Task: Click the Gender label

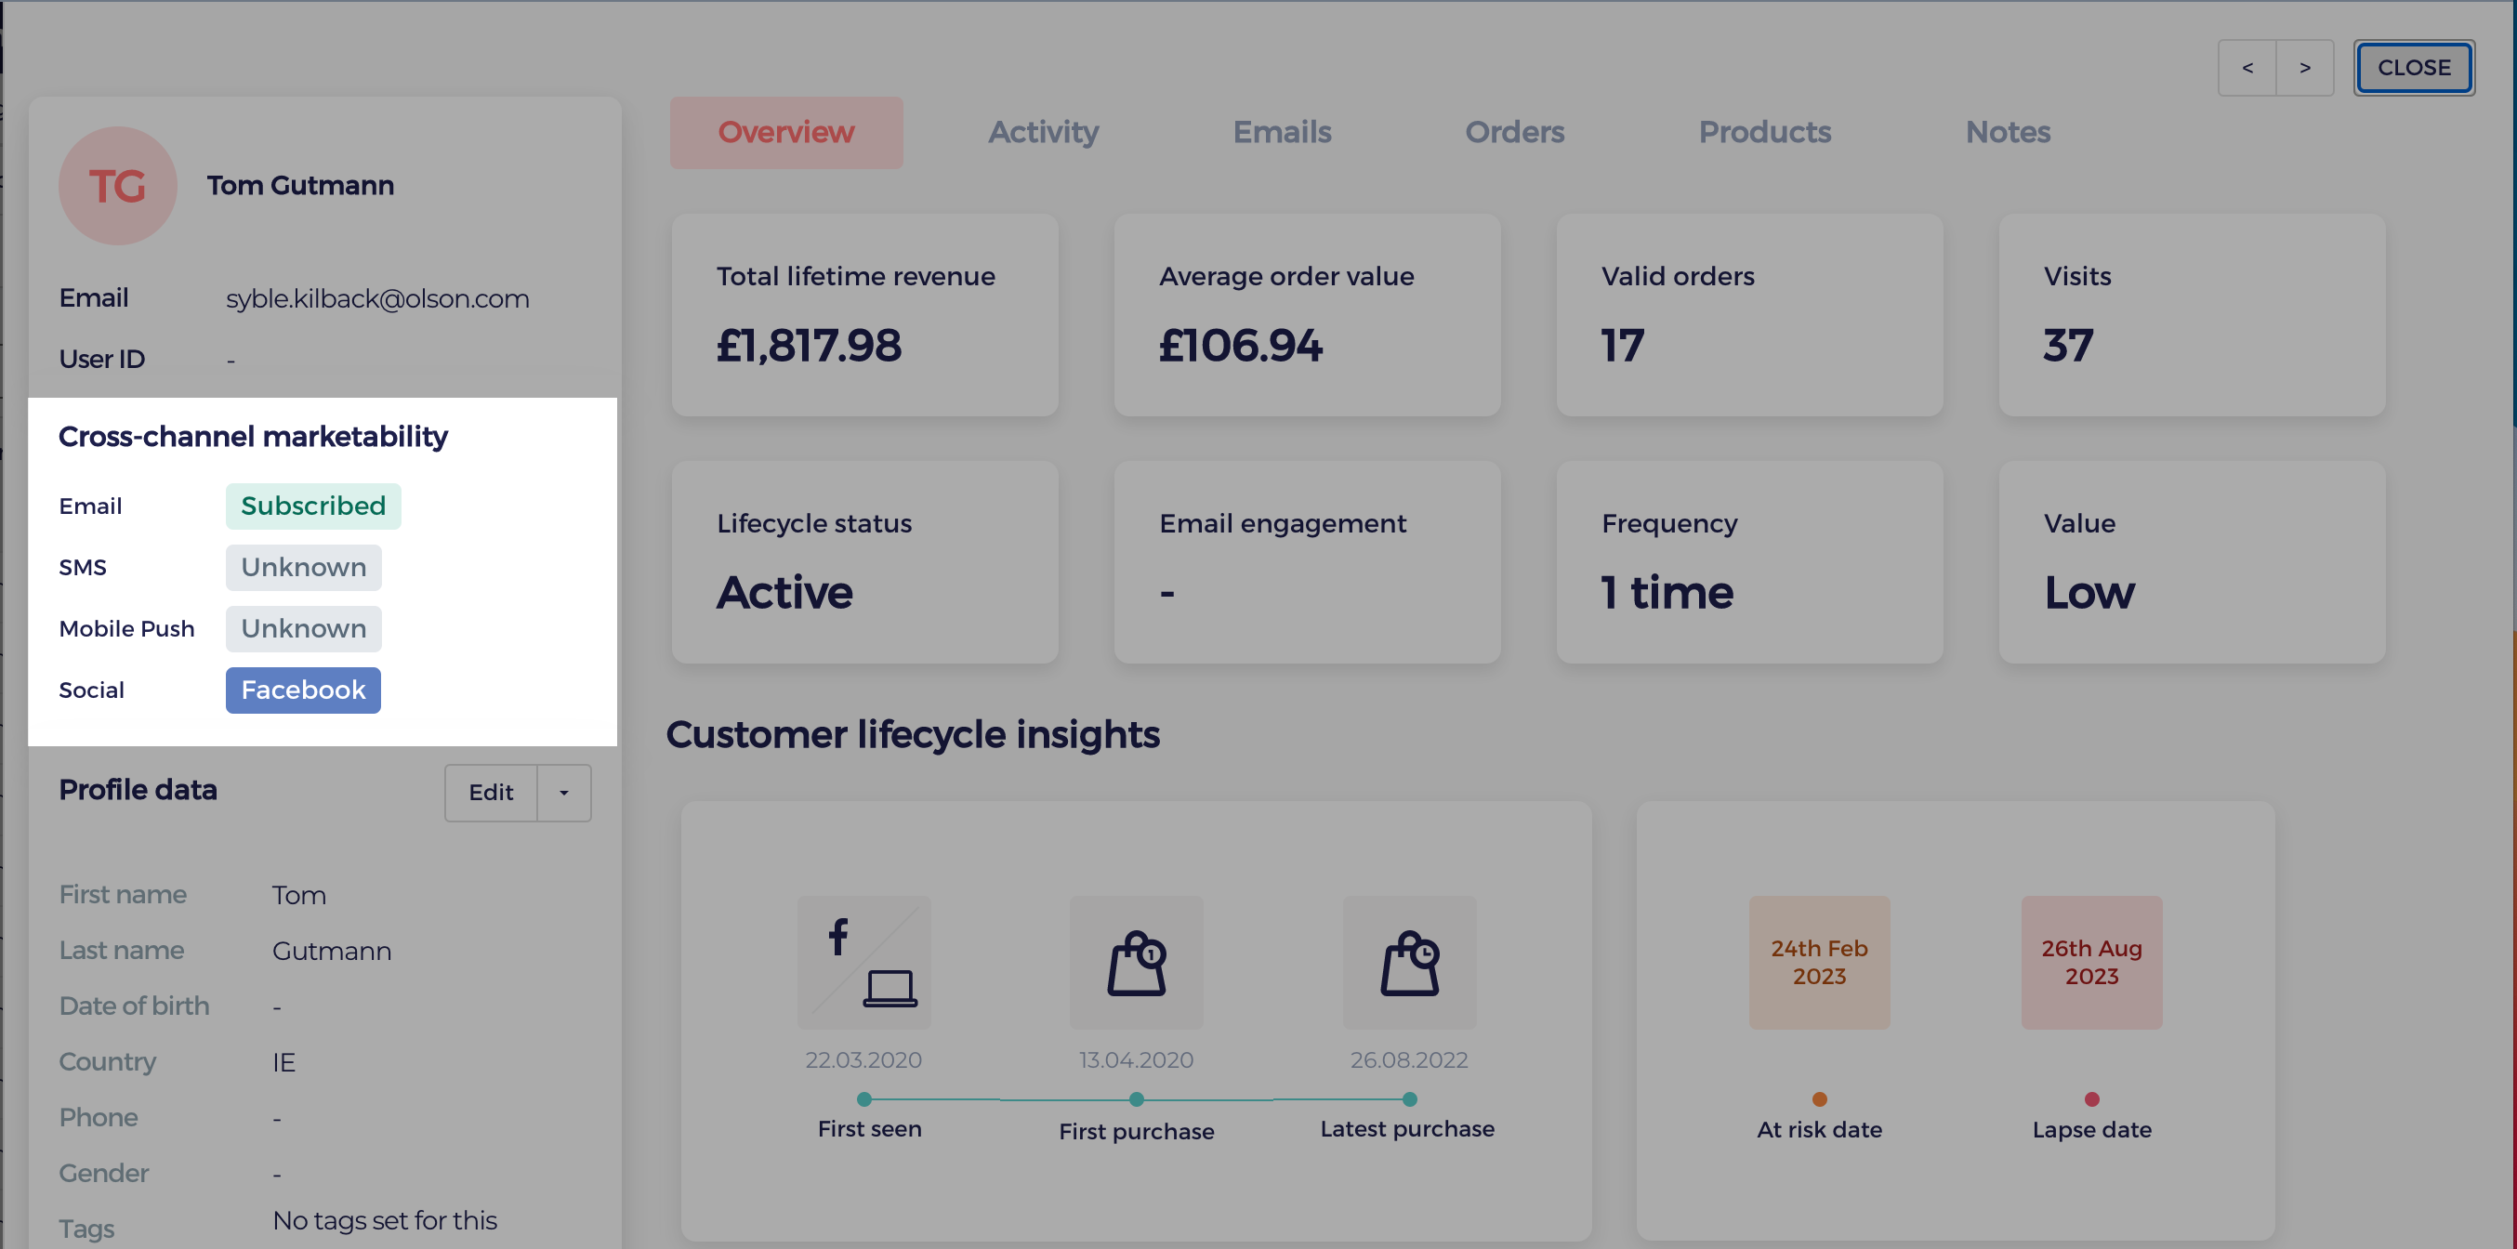Action: 103,1174
